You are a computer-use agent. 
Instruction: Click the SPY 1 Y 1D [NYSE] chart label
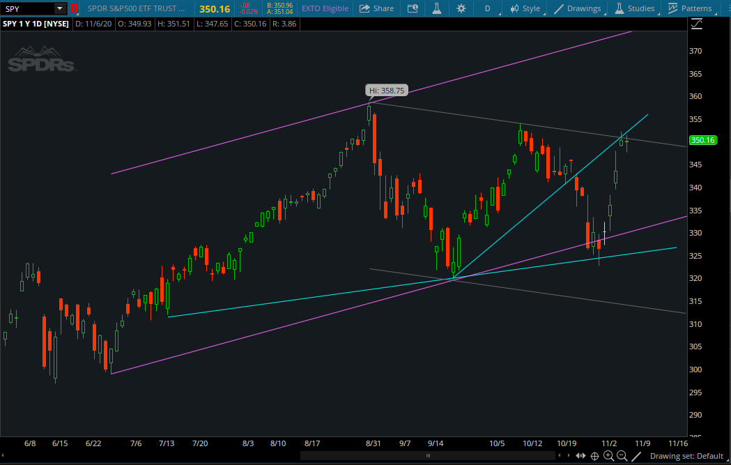(x=36, y=24)
